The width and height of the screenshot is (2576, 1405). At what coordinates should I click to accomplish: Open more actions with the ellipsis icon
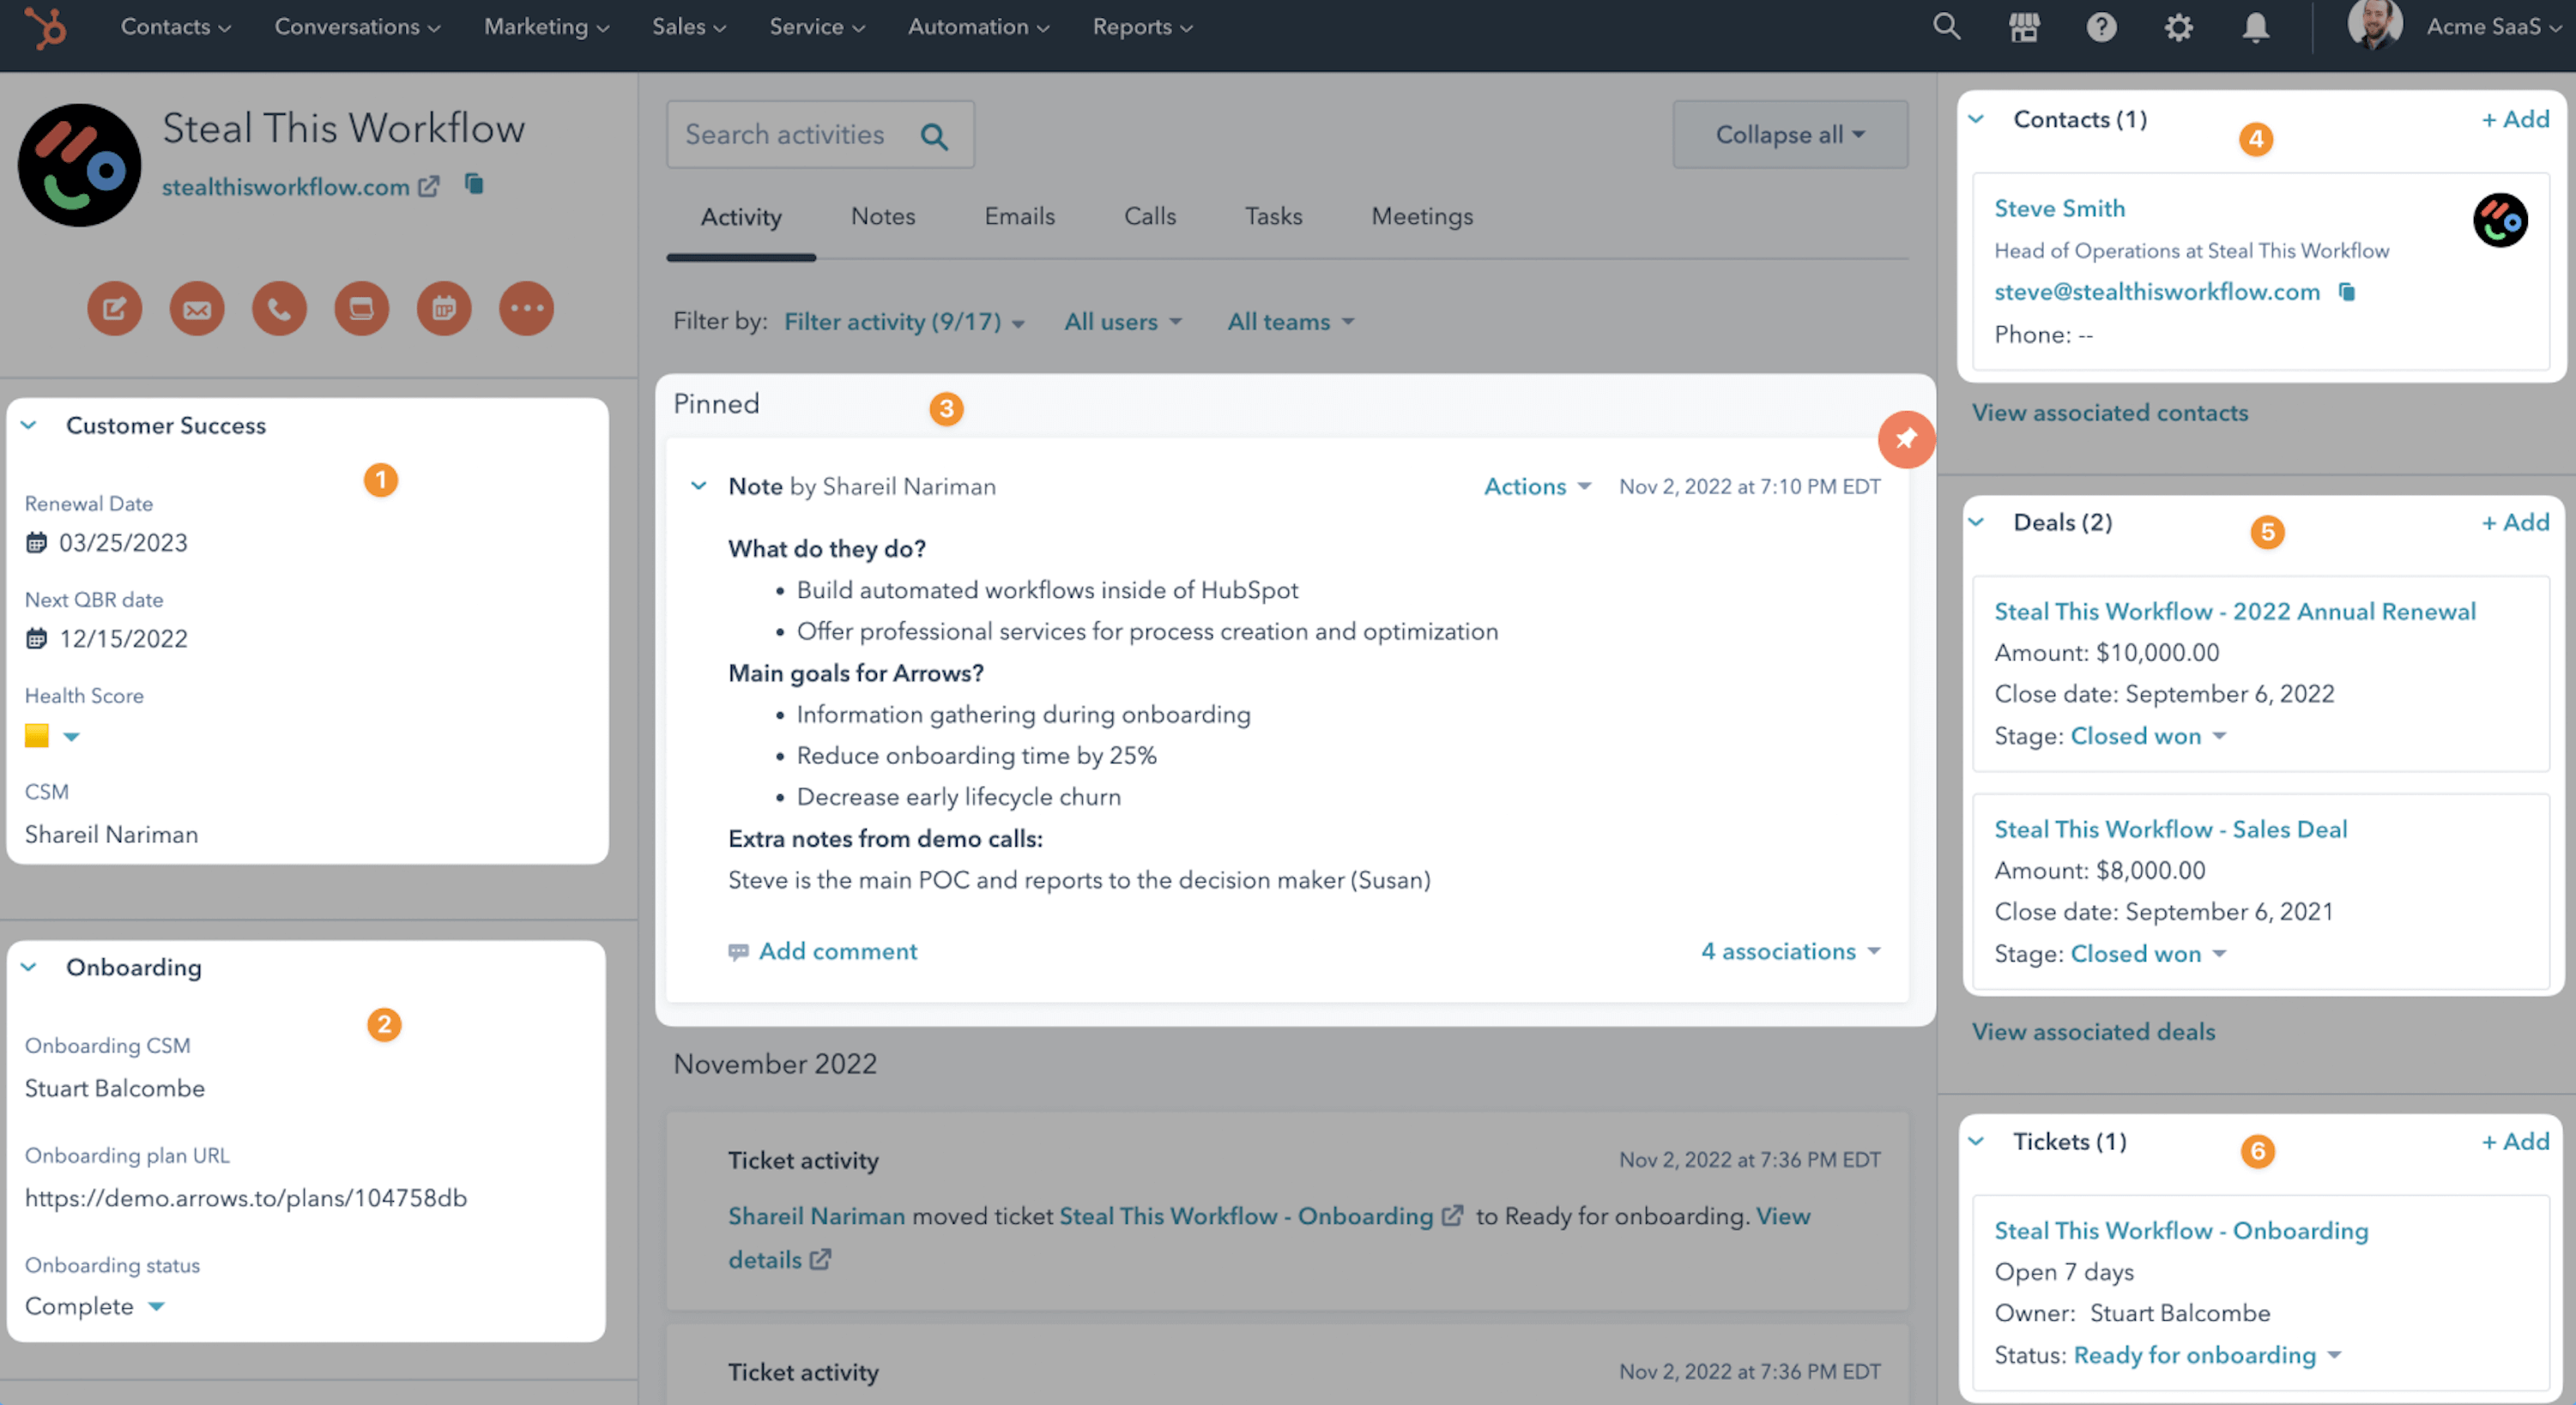coord(527,308)
